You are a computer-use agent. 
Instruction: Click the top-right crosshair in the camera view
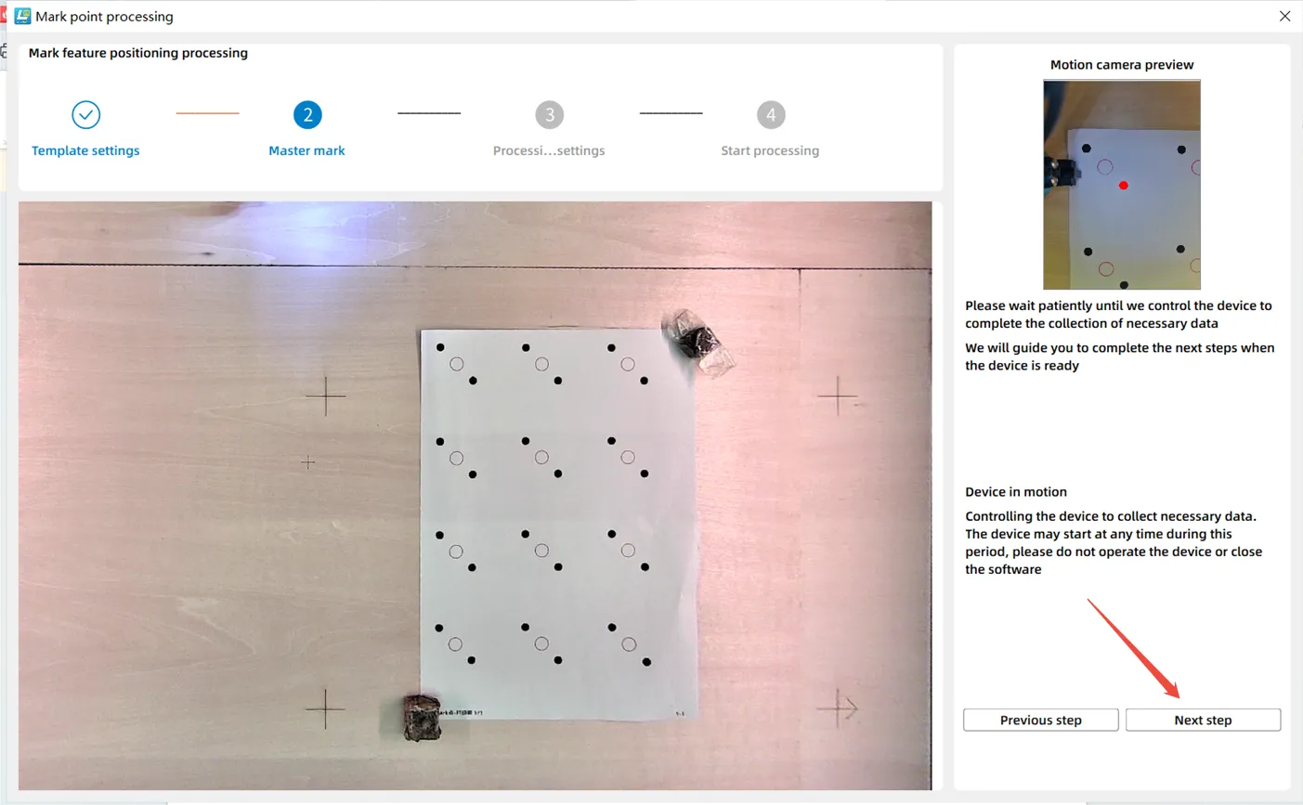[838, 396]
